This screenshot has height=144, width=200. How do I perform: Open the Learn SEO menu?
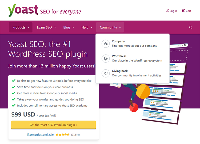coord(46,27)
